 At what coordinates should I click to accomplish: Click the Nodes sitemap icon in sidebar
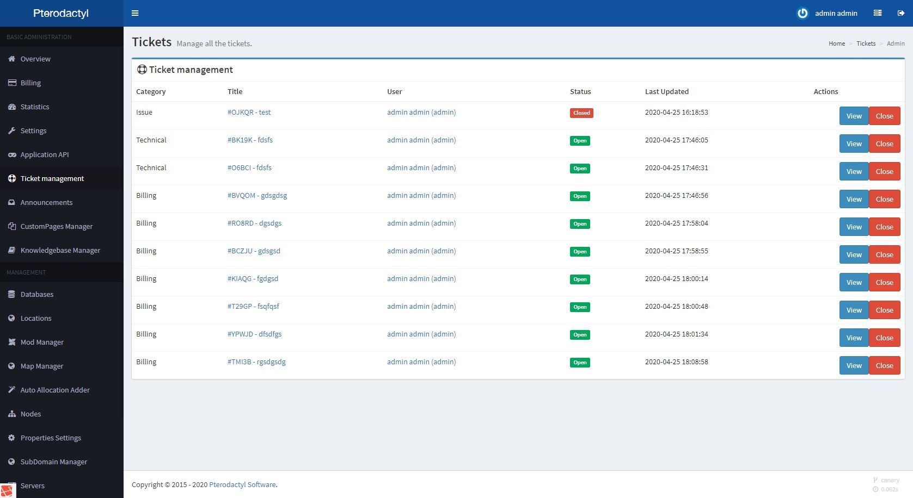12,414
